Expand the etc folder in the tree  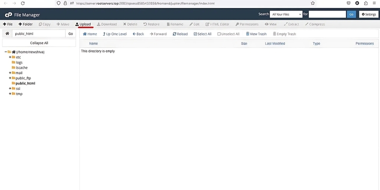10,57
